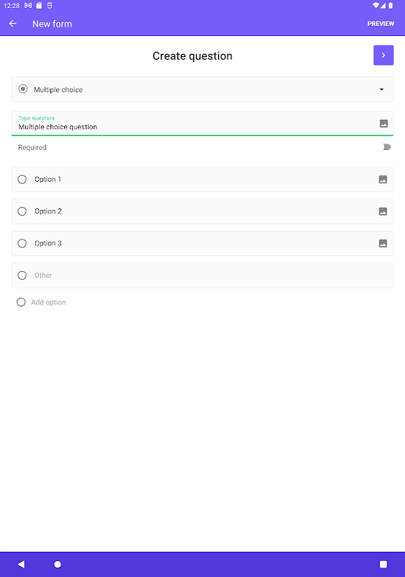
Task: Open recent apps with the square icon
Action: click(x=383, y=564)
